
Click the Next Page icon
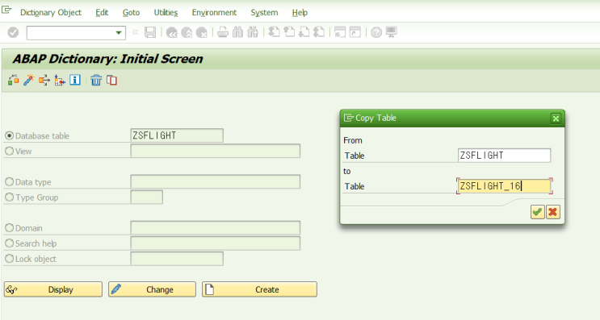pos(304,32)
